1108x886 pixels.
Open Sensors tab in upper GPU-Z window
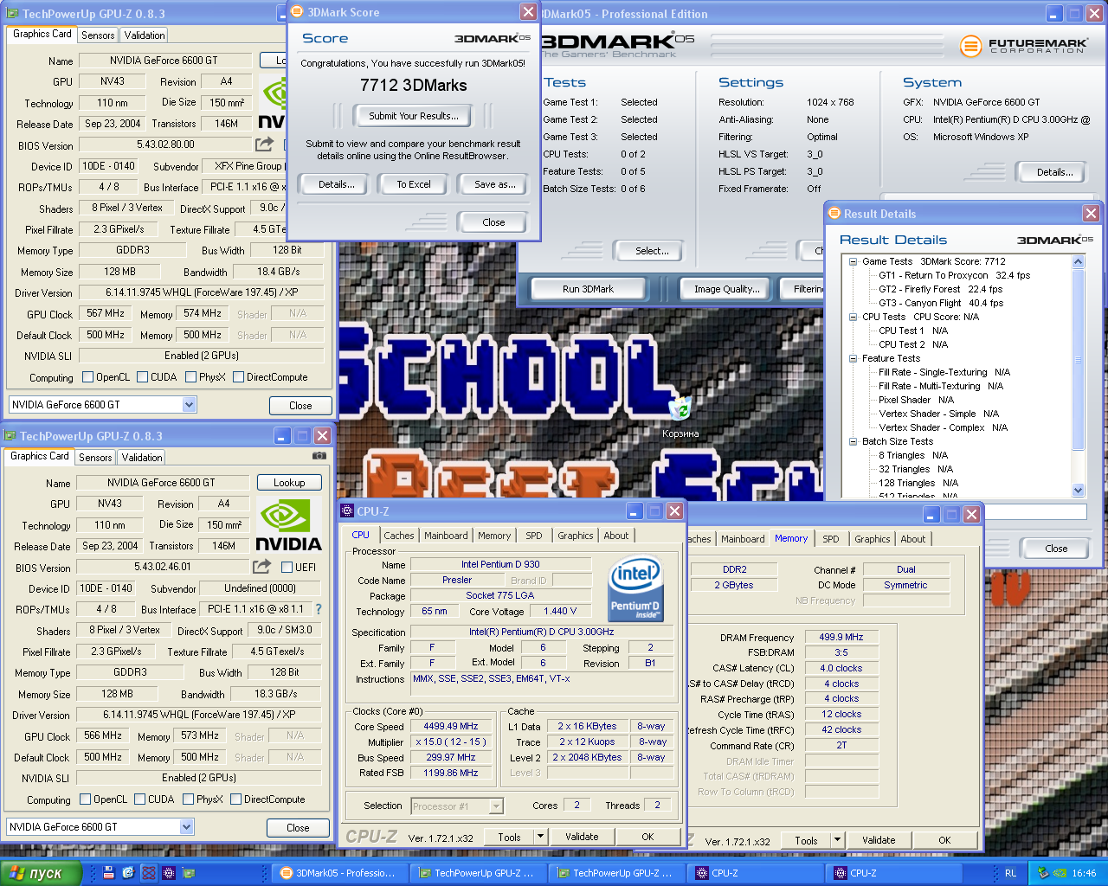pyautogui.click(x=98, y=35)
